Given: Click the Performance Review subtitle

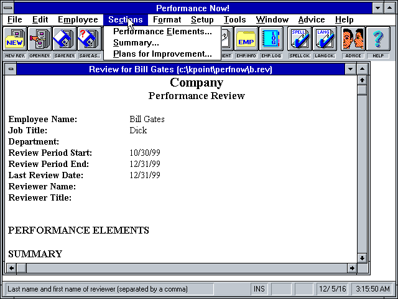Looking at the screenshot, I should click(197, 96).
